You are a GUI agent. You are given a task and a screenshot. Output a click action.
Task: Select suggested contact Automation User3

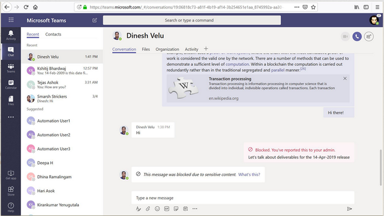pyautogui.click(x=62, y=148)
